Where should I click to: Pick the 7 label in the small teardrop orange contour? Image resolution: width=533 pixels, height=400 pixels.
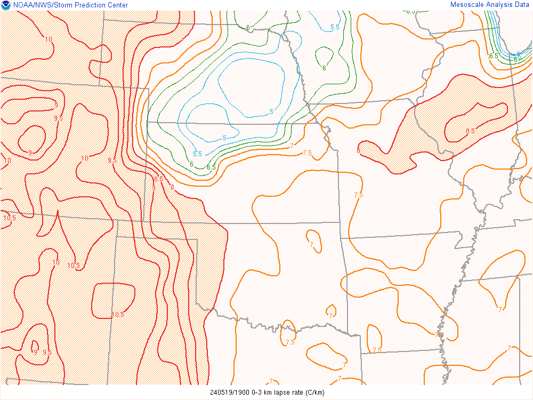pyautogui.click(x=311, y=244)
